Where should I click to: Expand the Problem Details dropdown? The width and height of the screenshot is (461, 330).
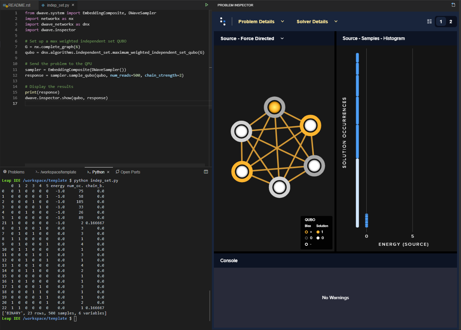[283, 22]
